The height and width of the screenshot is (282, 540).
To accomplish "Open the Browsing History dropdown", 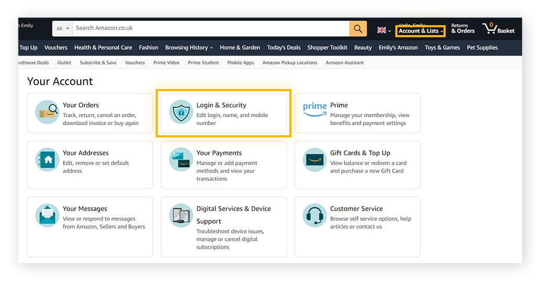I will (x=189, y=48).
